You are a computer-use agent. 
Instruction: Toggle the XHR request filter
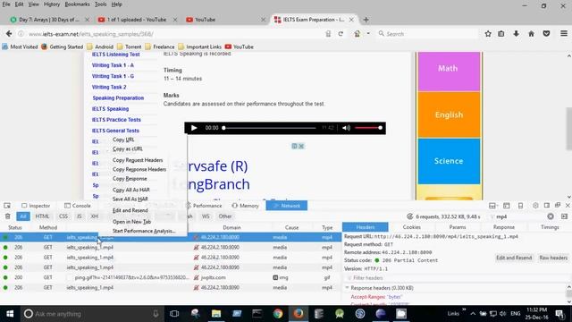coord(95,216)
